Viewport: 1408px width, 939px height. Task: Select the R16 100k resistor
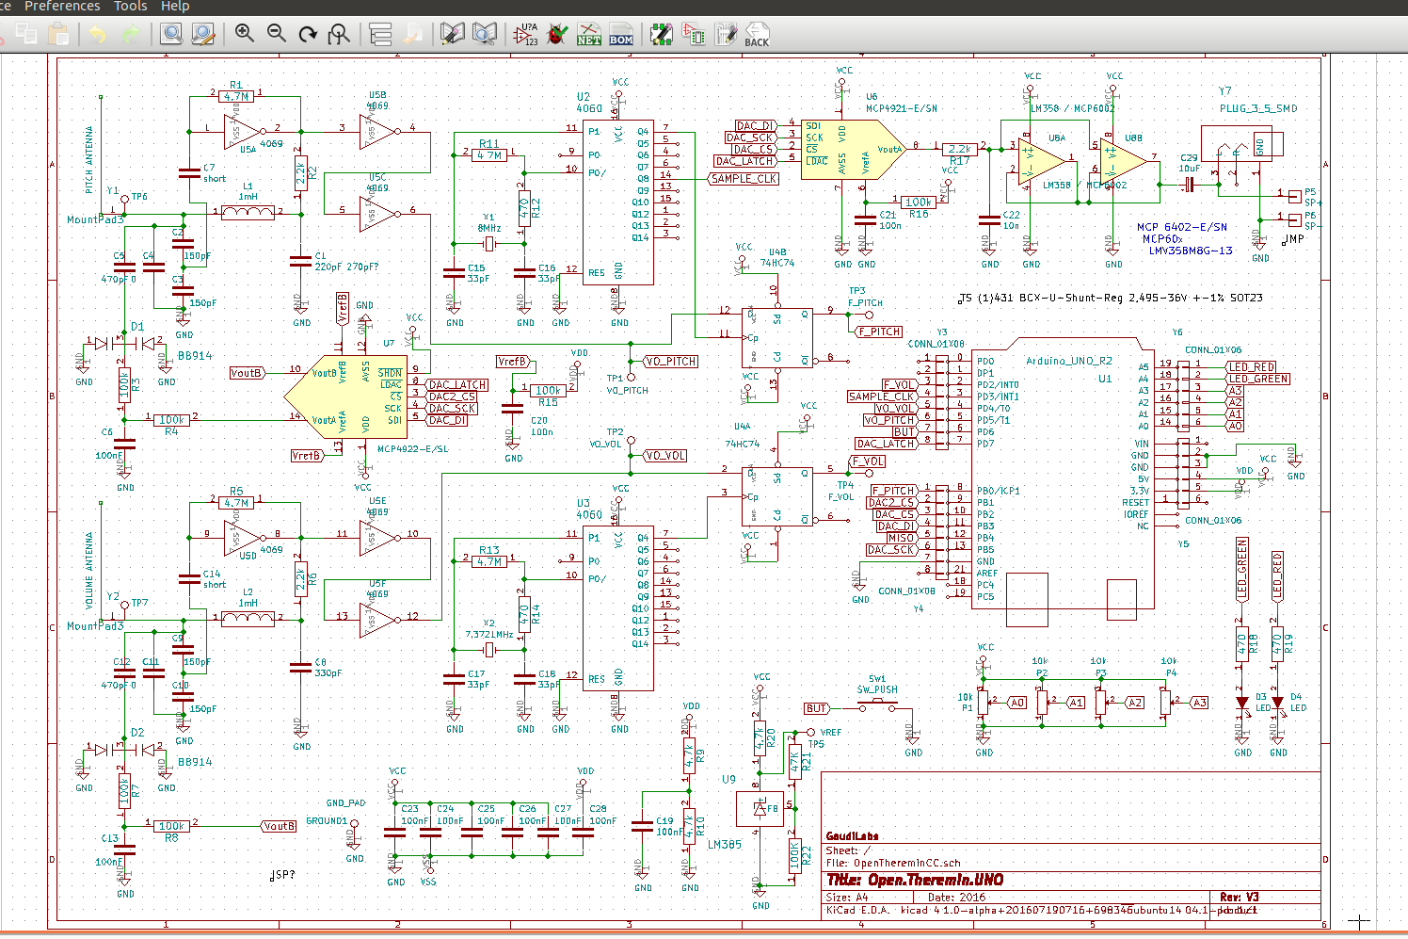(919, 202)
